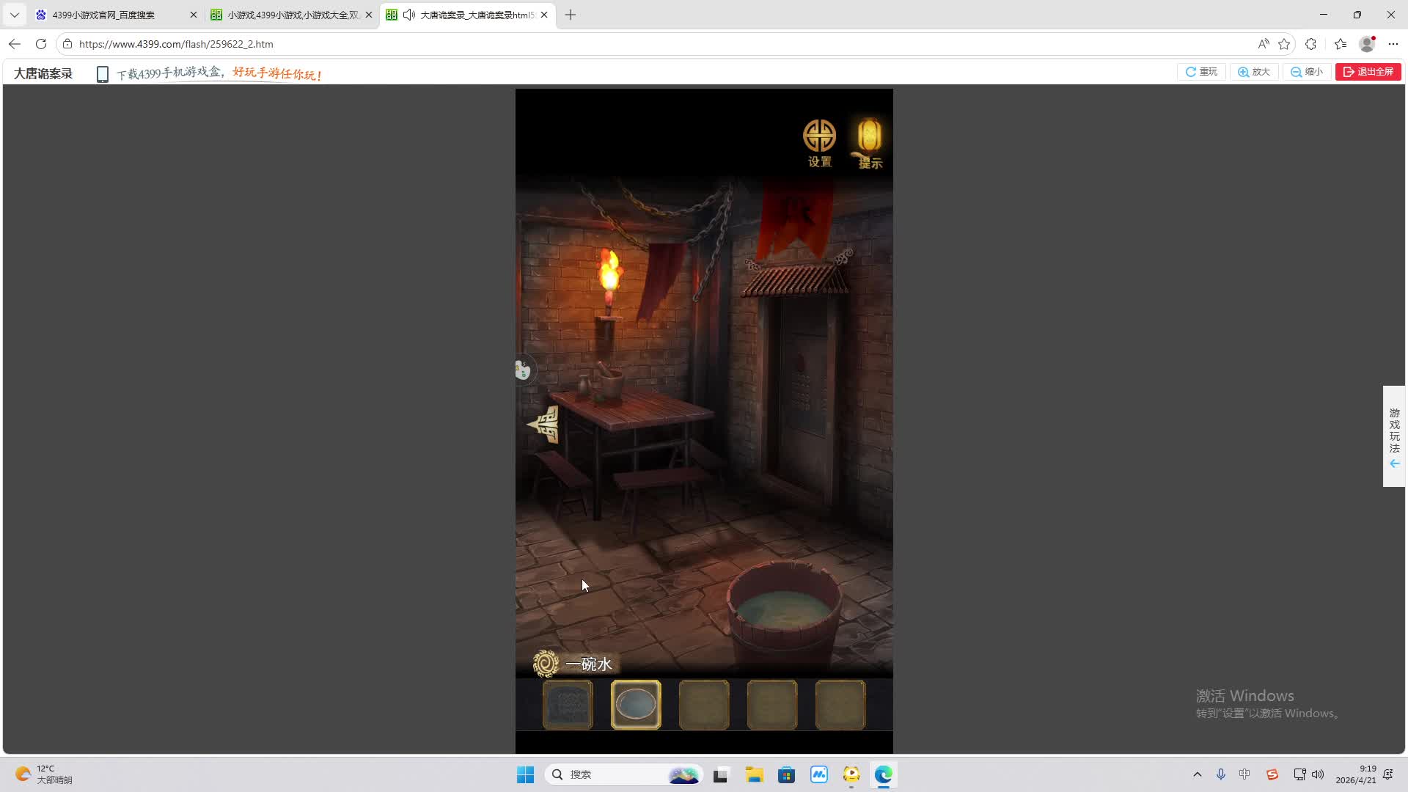The image size is (1408, 792).
Task: Mute the audio on 大唐诡案录 tab
Action: point(409,15)
